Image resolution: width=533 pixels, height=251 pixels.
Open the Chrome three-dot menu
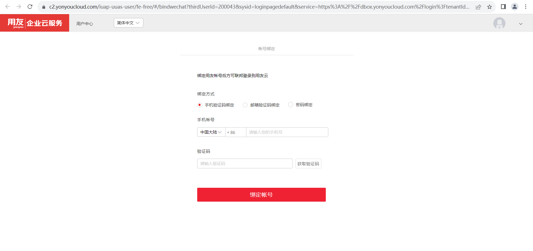point(526,7)
